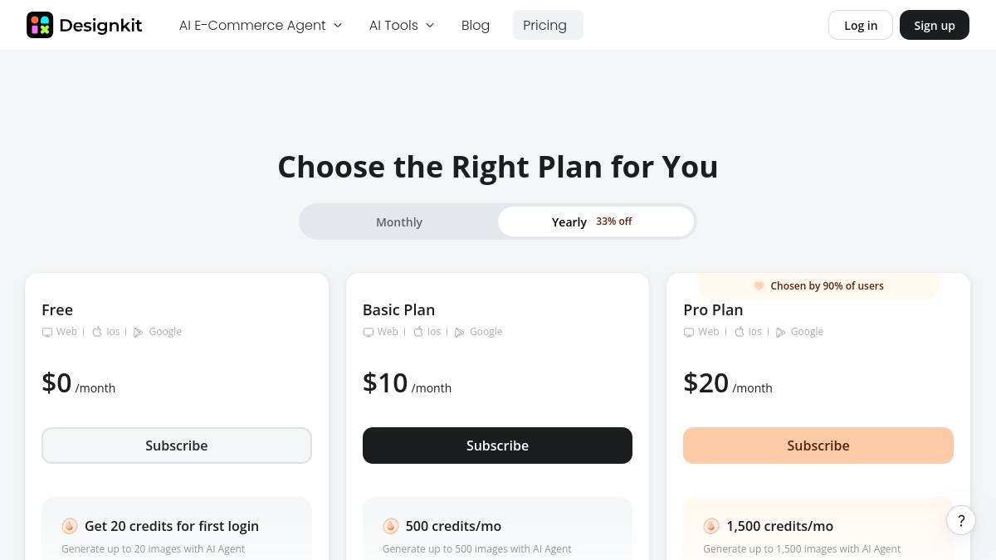Click the coin icon beside 1,500 credits/mo
Viewport: 996px width, 560px height.
[711, 526]
